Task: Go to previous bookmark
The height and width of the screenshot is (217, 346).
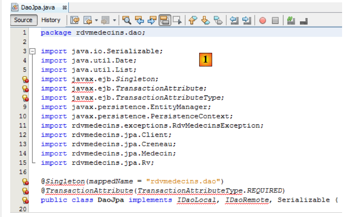Action: pos(193,20)
